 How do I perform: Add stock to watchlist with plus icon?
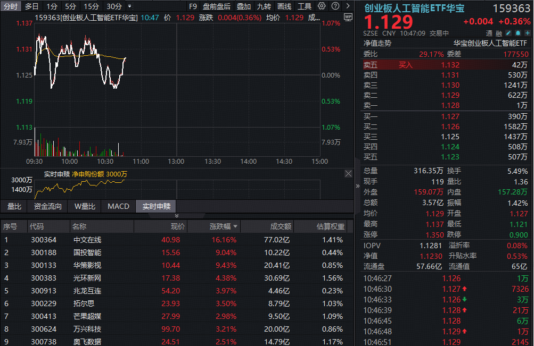(x=526, y=33)
